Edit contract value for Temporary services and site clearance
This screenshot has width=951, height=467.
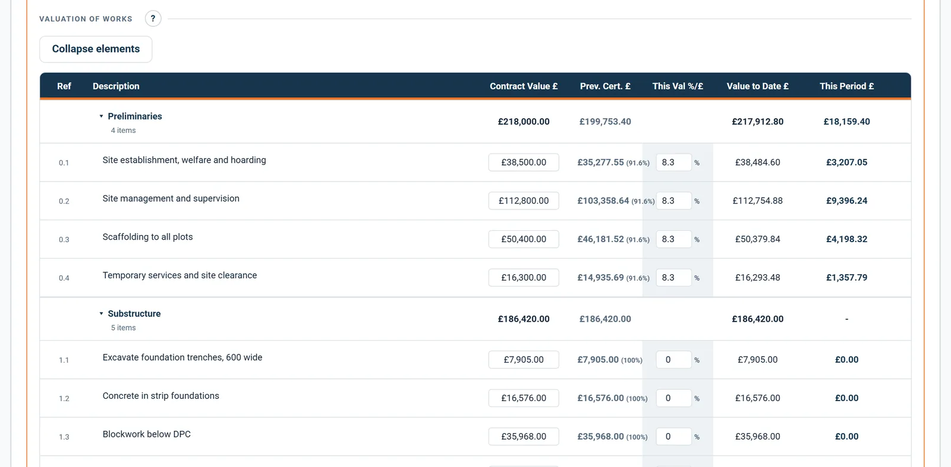coord(524,278)
